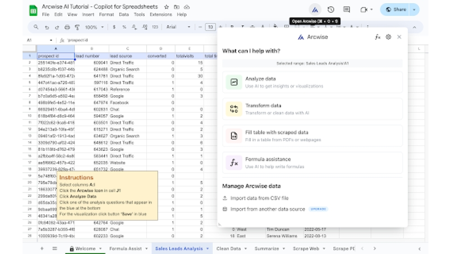Decrease decimal places icon
The image size is (451, 254).
pyautogui.click(x=134, y=27)
